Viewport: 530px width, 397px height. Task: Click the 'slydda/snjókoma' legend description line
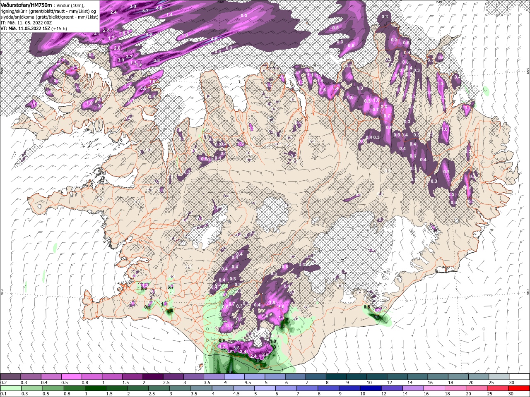(49, 17)
